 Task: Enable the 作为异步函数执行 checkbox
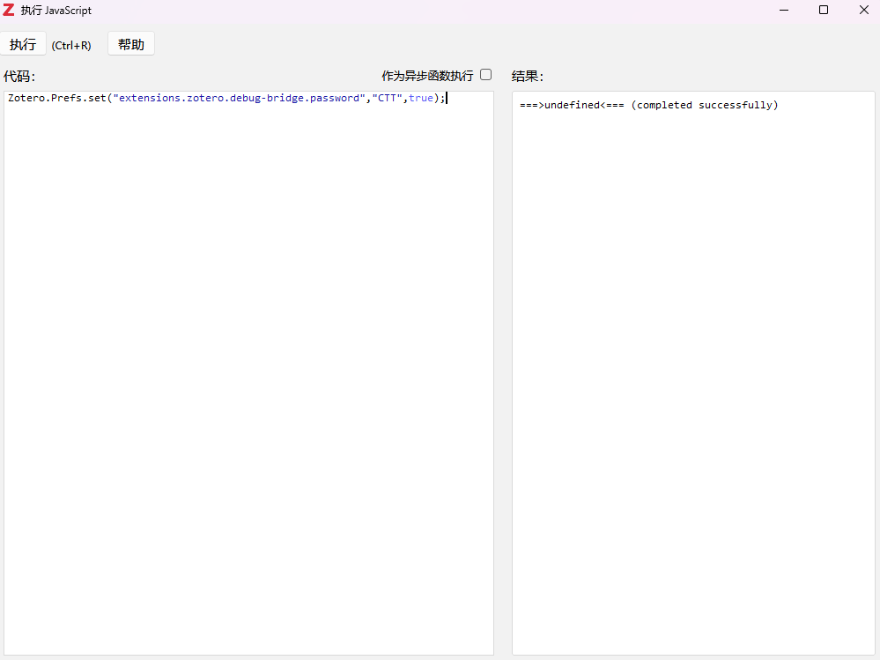[x=485, y=75]
